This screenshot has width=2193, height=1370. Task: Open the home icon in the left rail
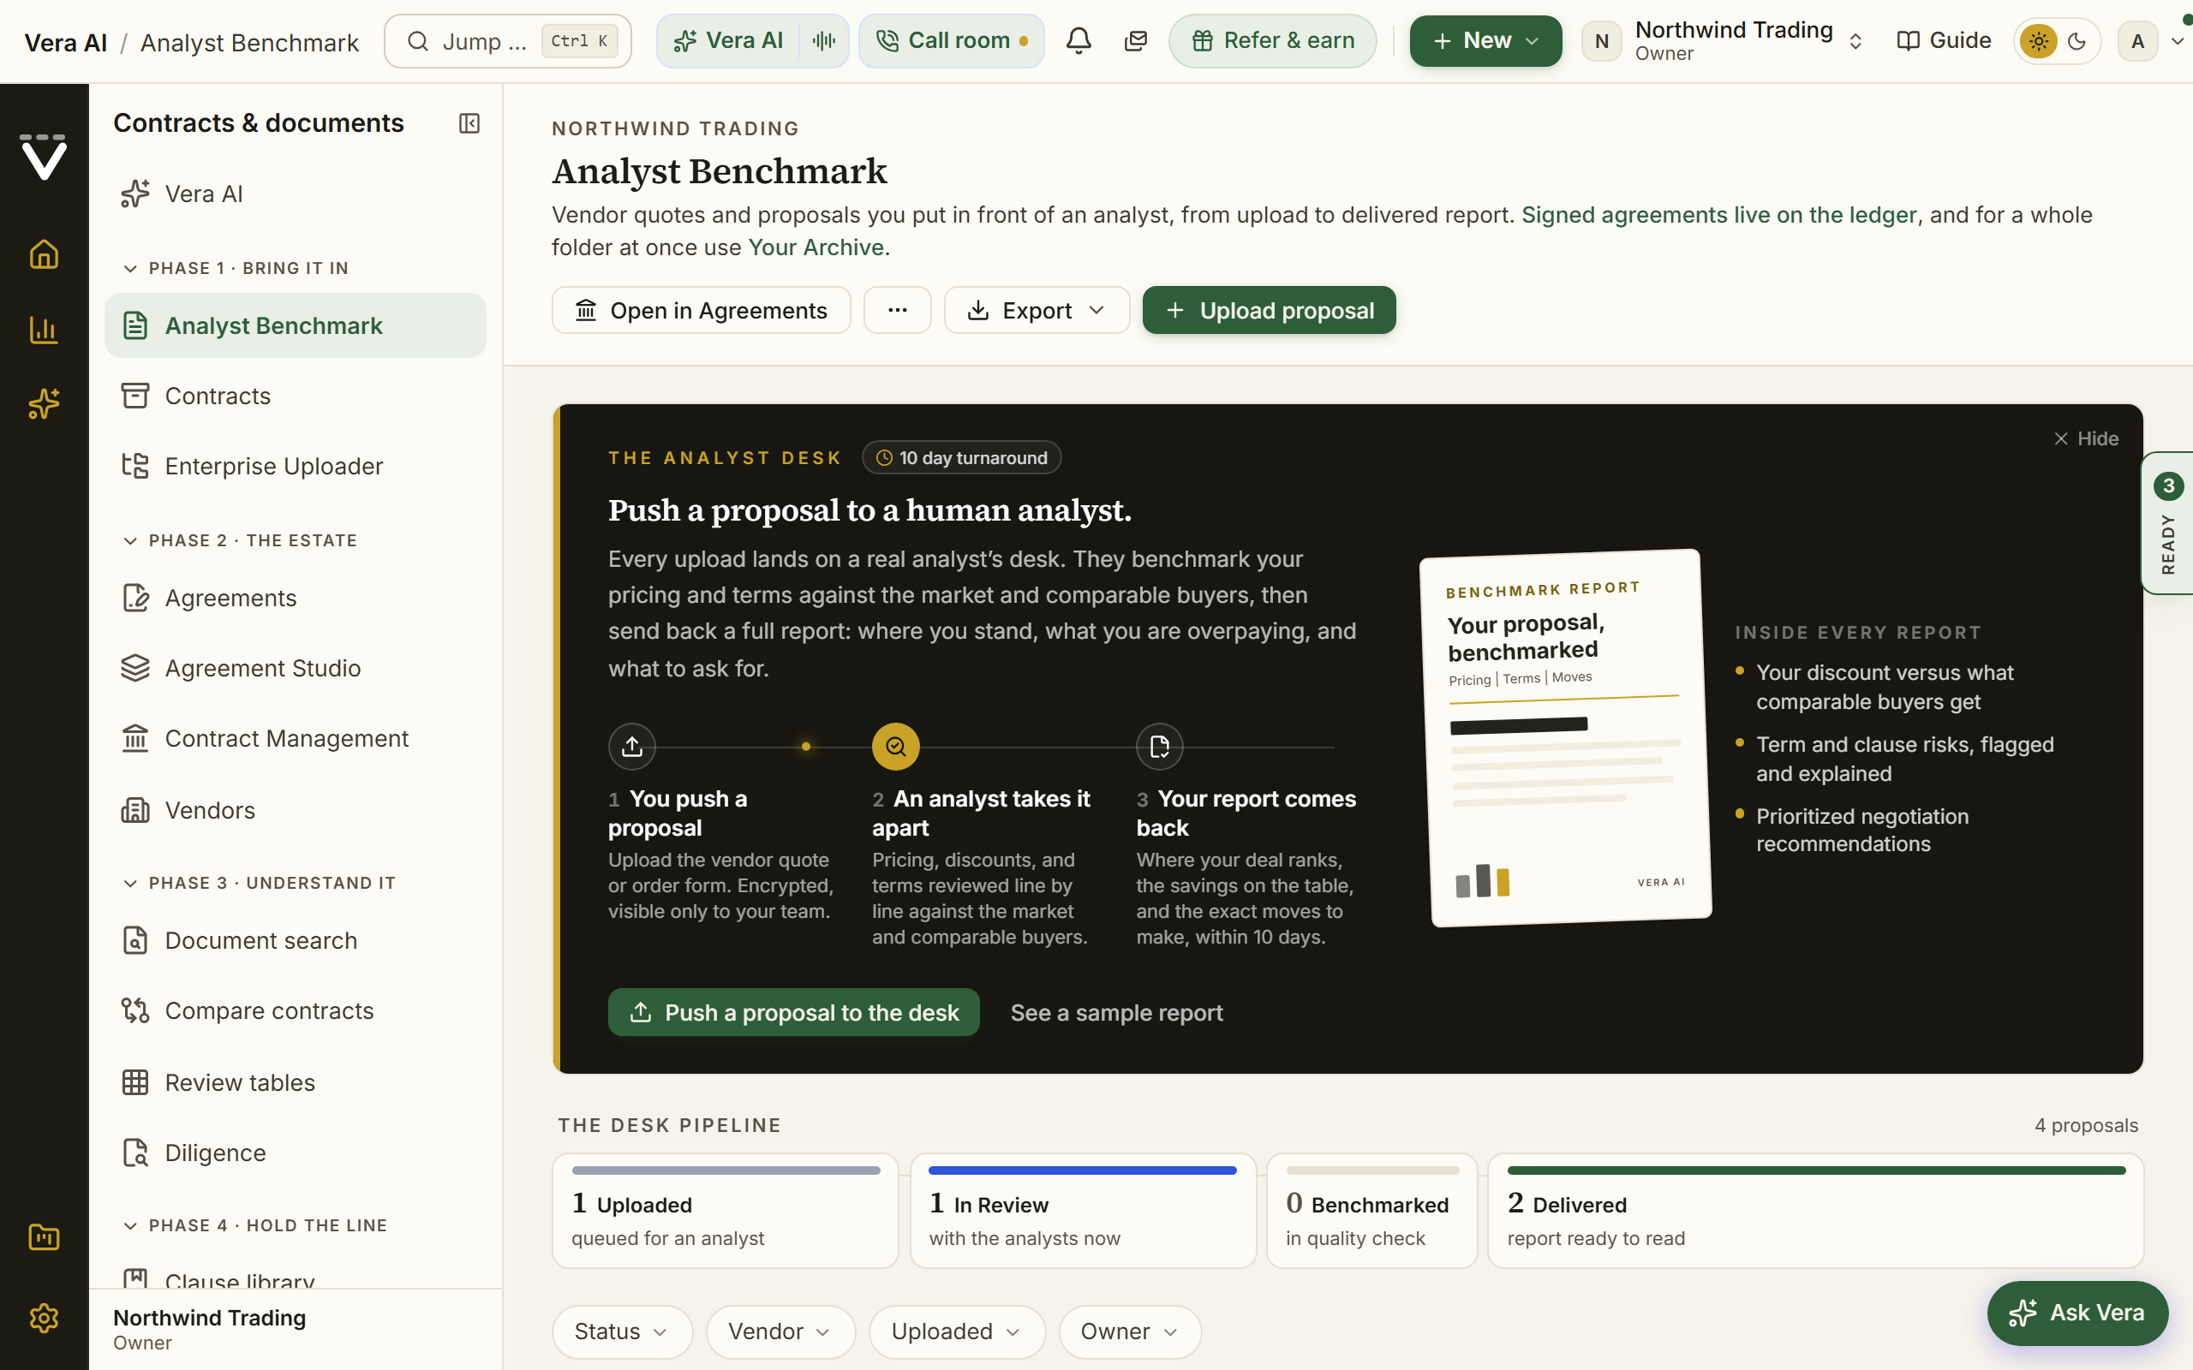(x=44, y=254)
